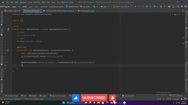The height and width of the screenshot is (105, 188).
Task: Open editor tabs three-dot menu
Action: 183,10
